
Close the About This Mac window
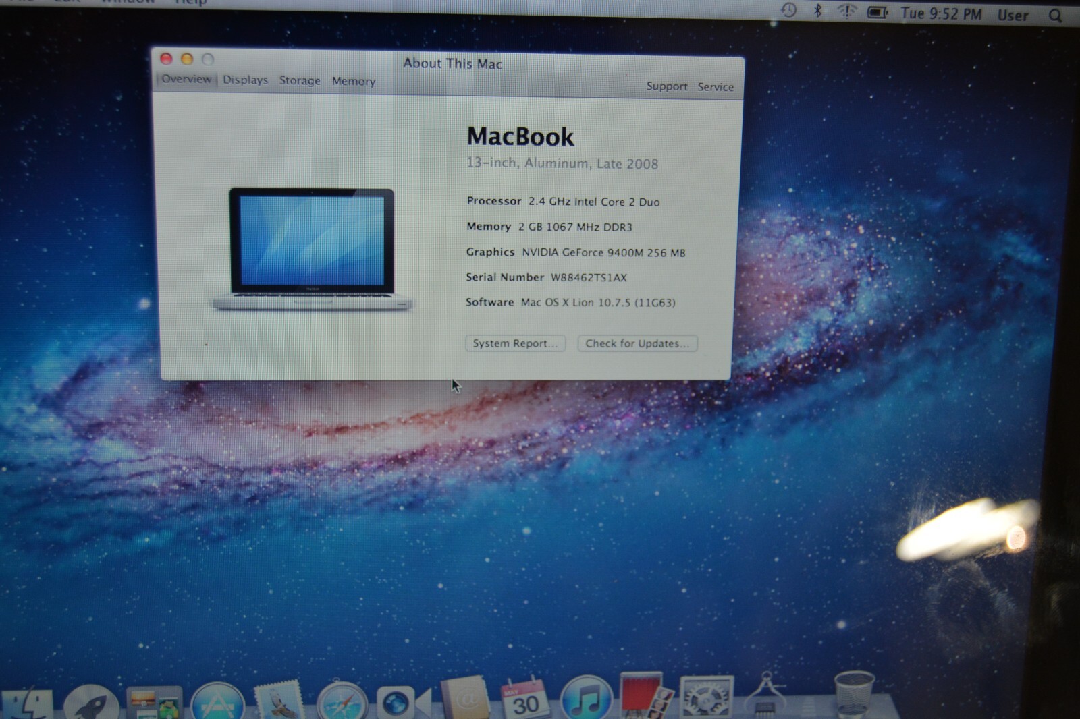pyautogui.click(x=166, y=59)
